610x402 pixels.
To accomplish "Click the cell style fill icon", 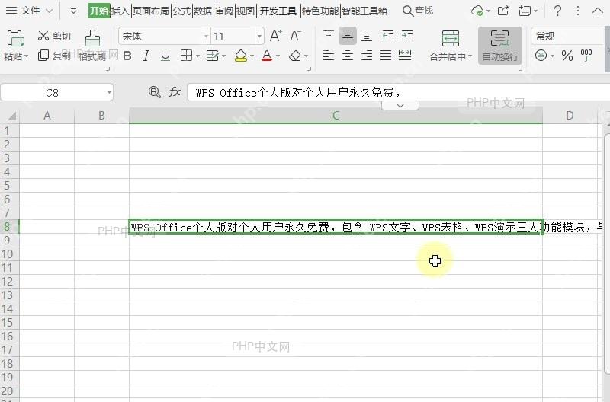I will [x=213, y=56].
